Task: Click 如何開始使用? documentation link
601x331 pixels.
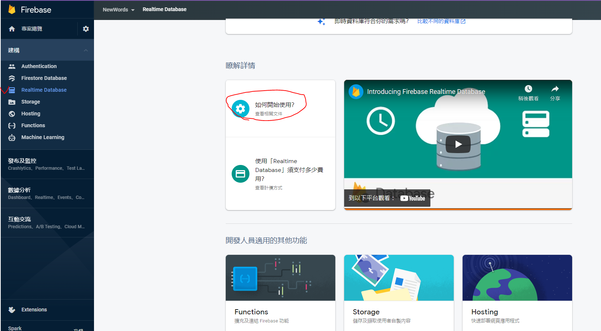Action: pos(275,105)
